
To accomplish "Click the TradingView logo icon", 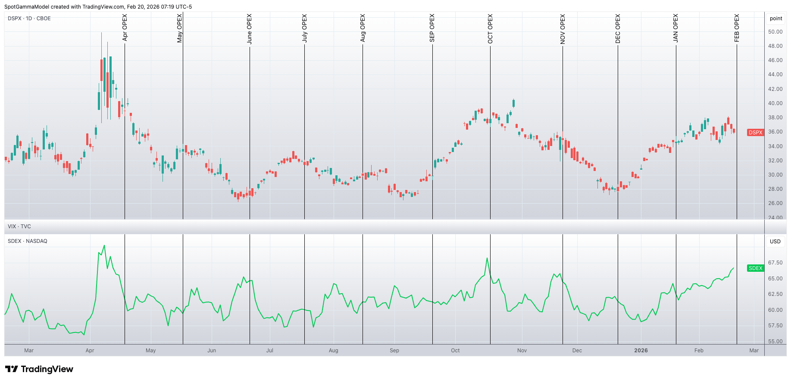I will click(12, 369).
